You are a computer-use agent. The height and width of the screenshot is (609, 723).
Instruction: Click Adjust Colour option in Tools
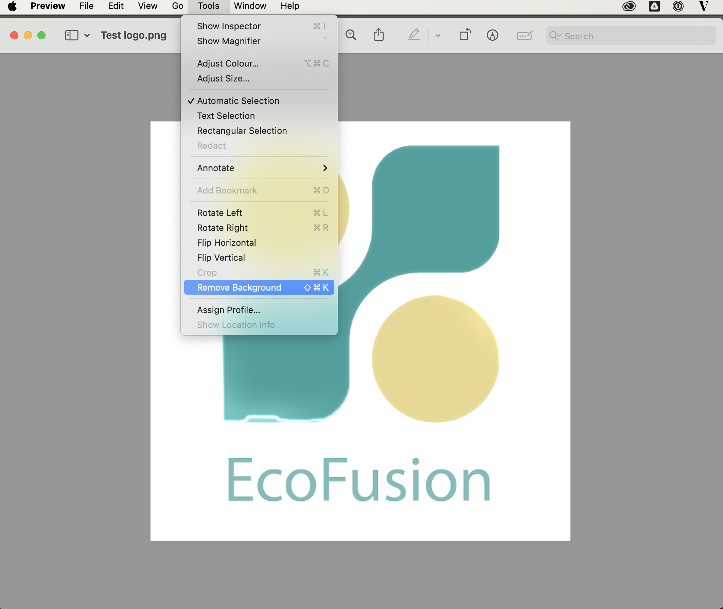[x=228, y=63]
